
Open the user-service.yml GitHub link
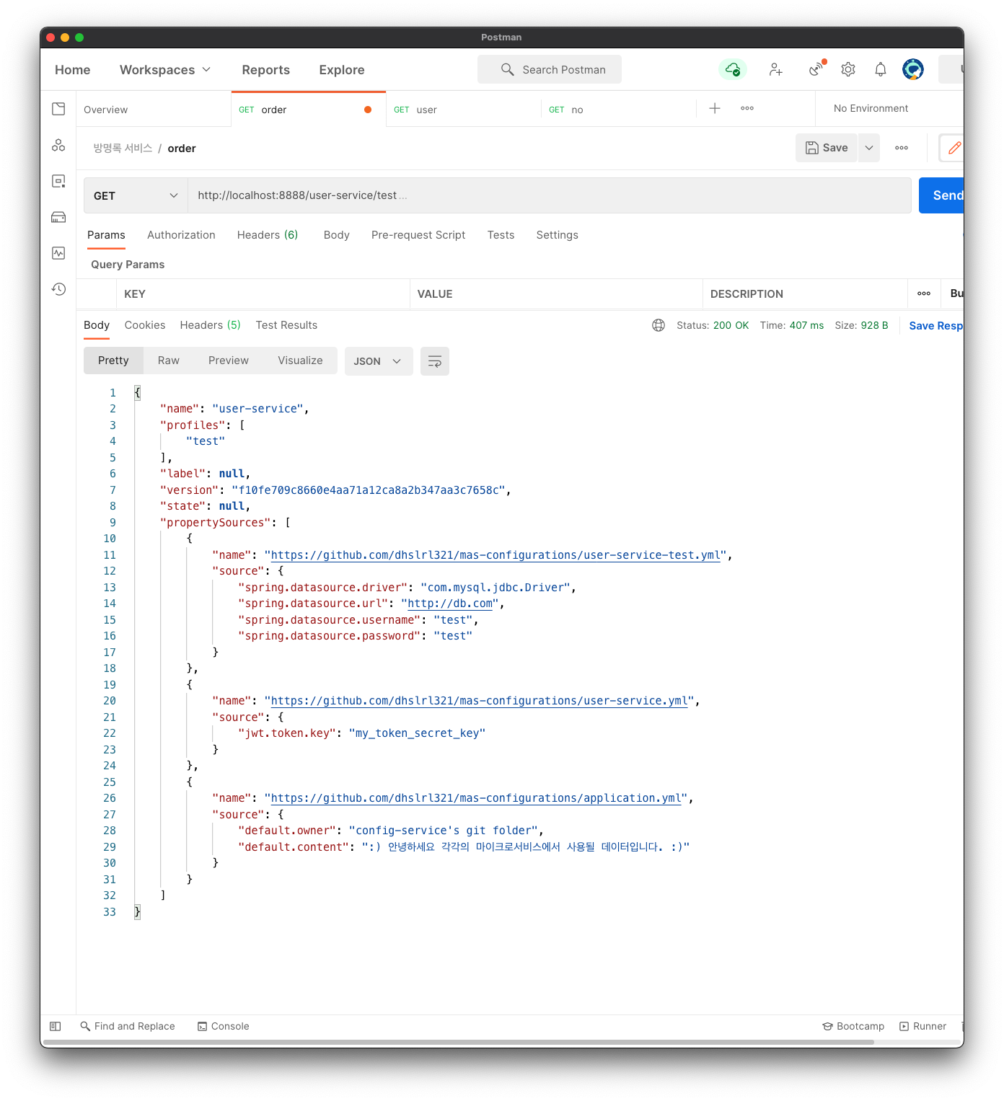479,701
